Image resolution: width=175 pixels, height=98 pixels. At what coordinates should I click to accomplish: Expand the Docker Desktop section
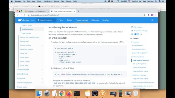[42, 74]
